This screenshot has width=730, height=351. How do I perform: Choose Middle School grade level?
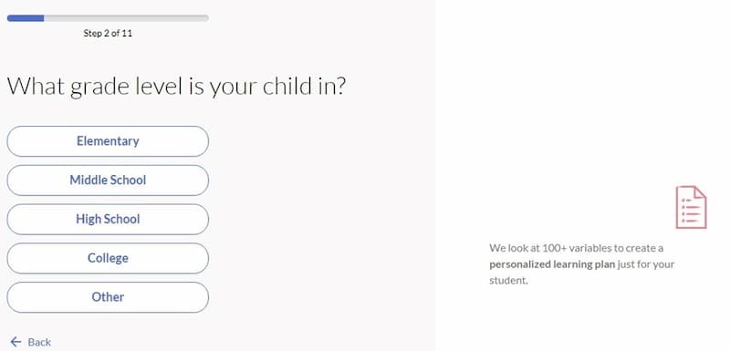(x=108, y=181)
